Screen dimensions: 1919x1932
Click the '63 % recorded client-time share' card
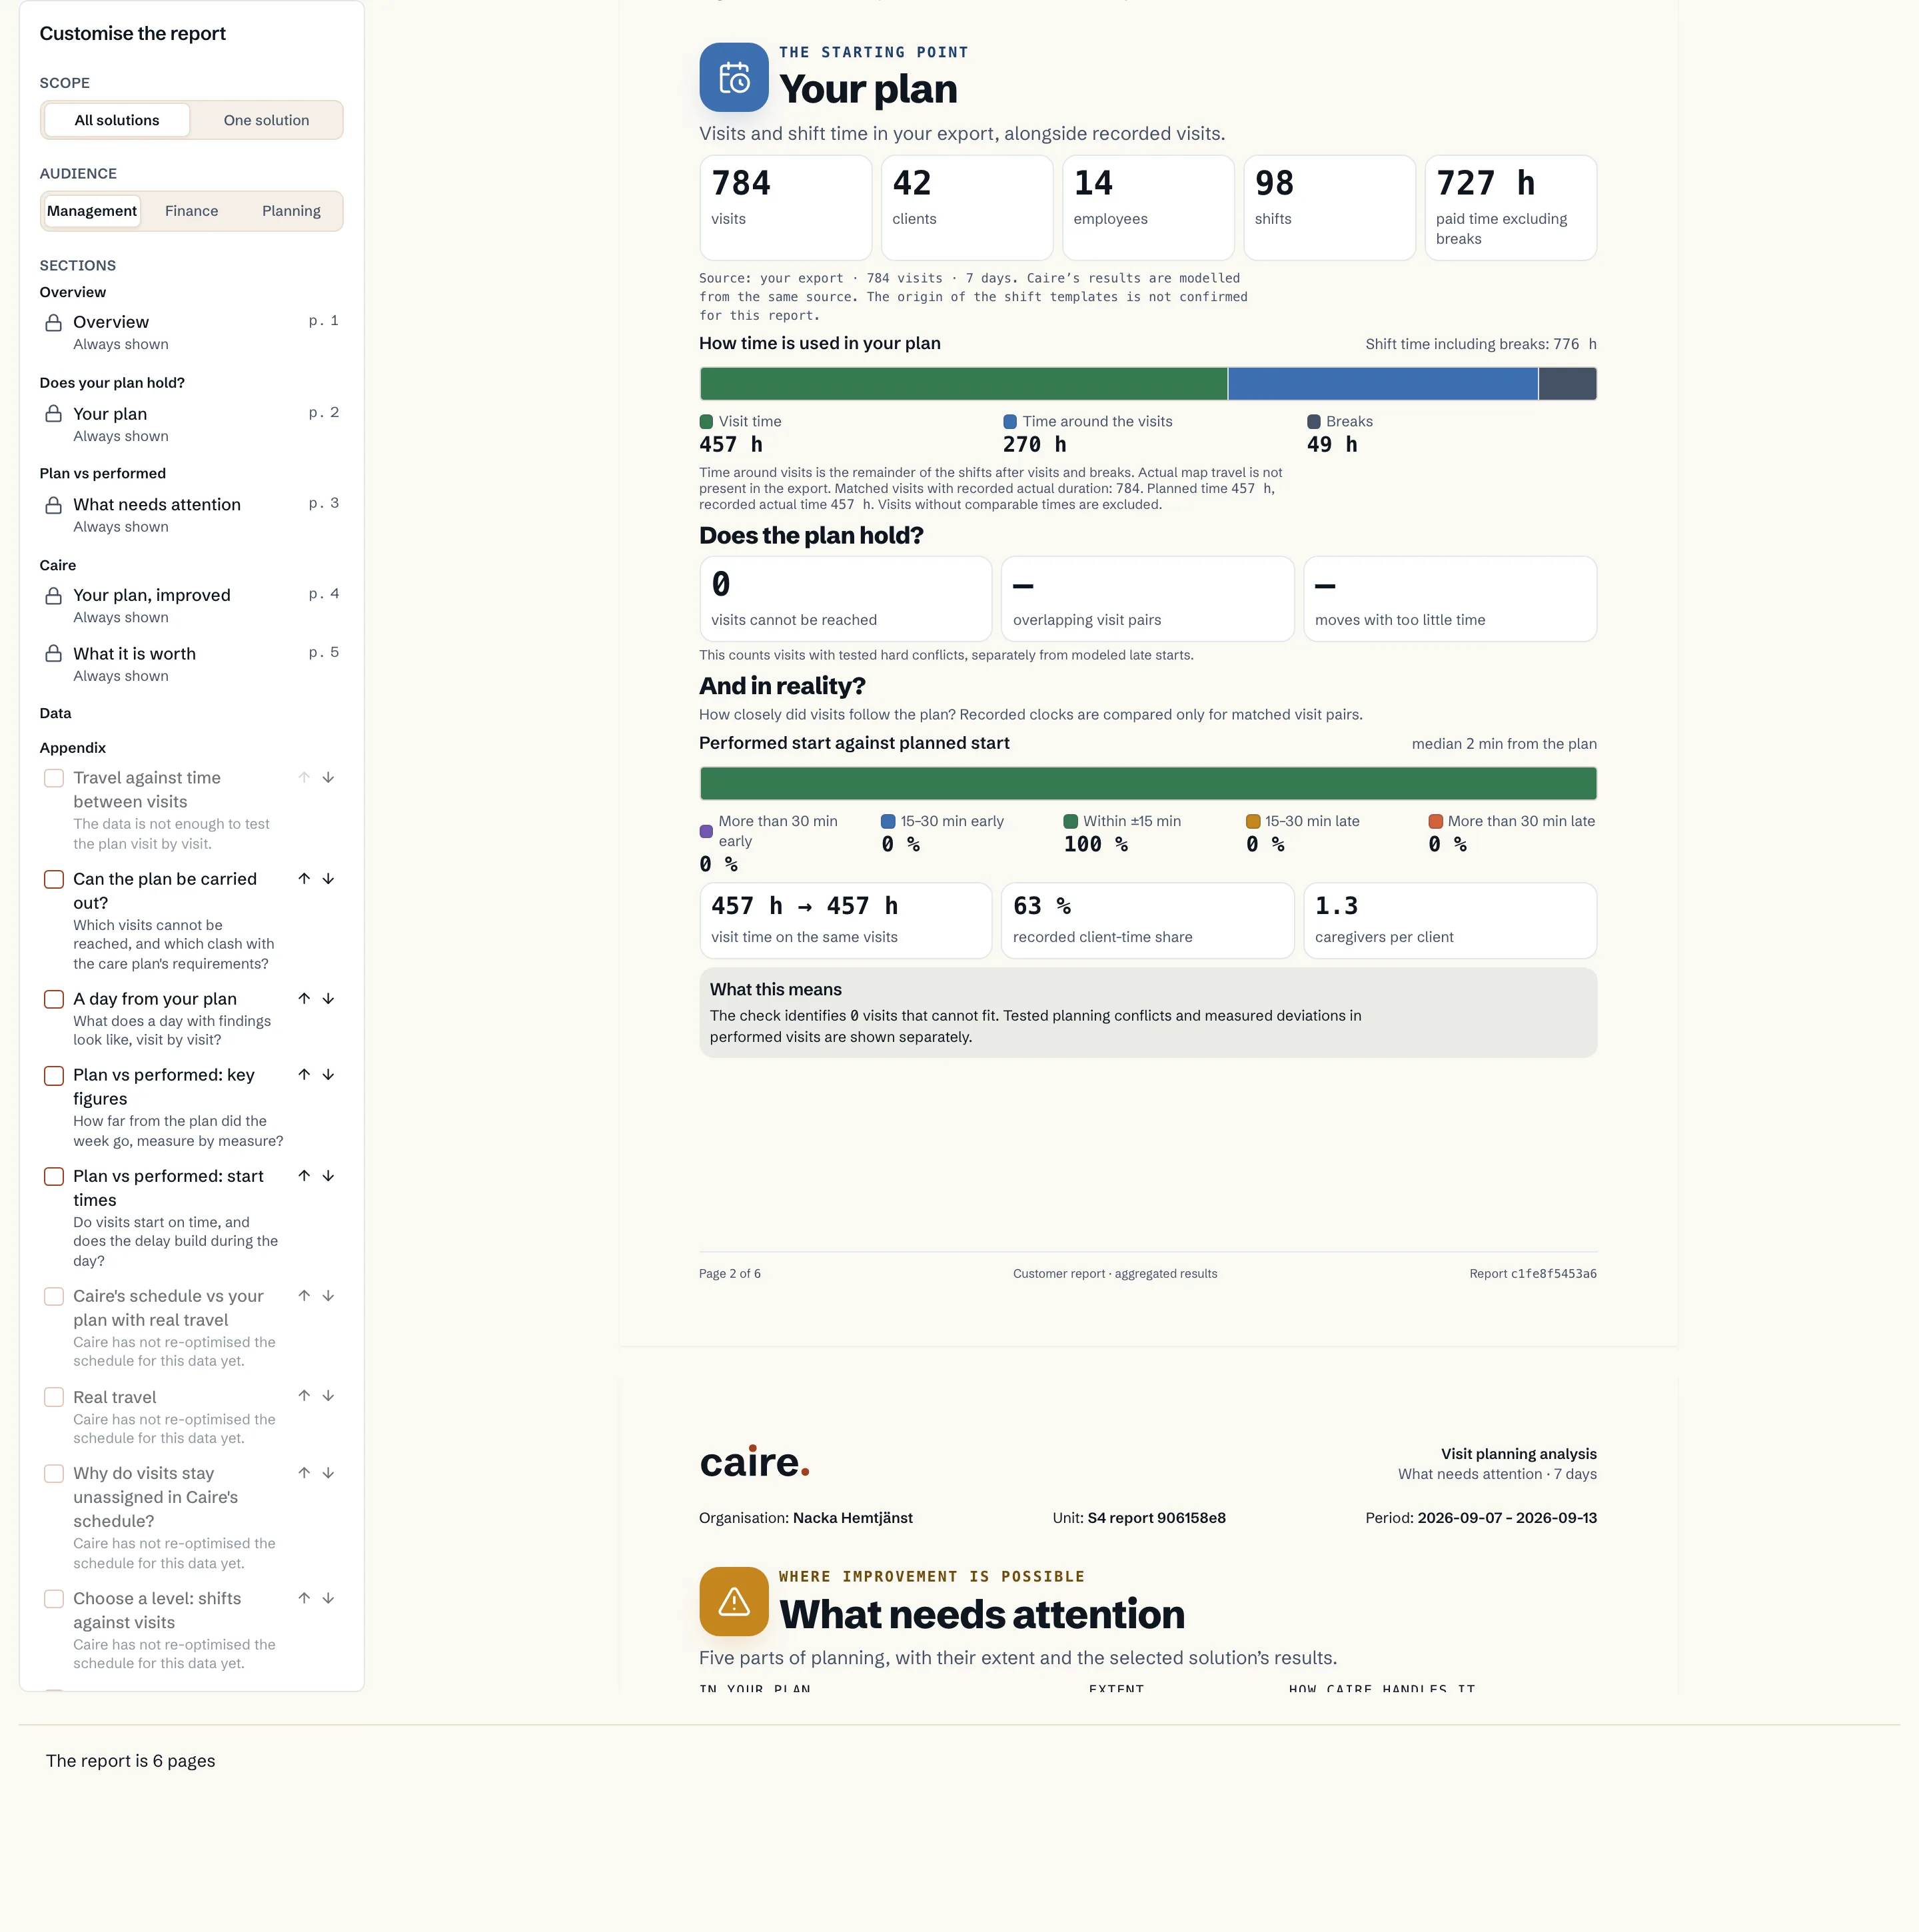pyautogui.click(x=1147, y=921)
